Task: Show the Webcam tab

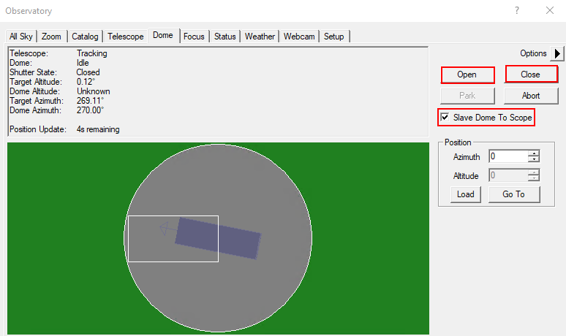Action: [299, 37]
